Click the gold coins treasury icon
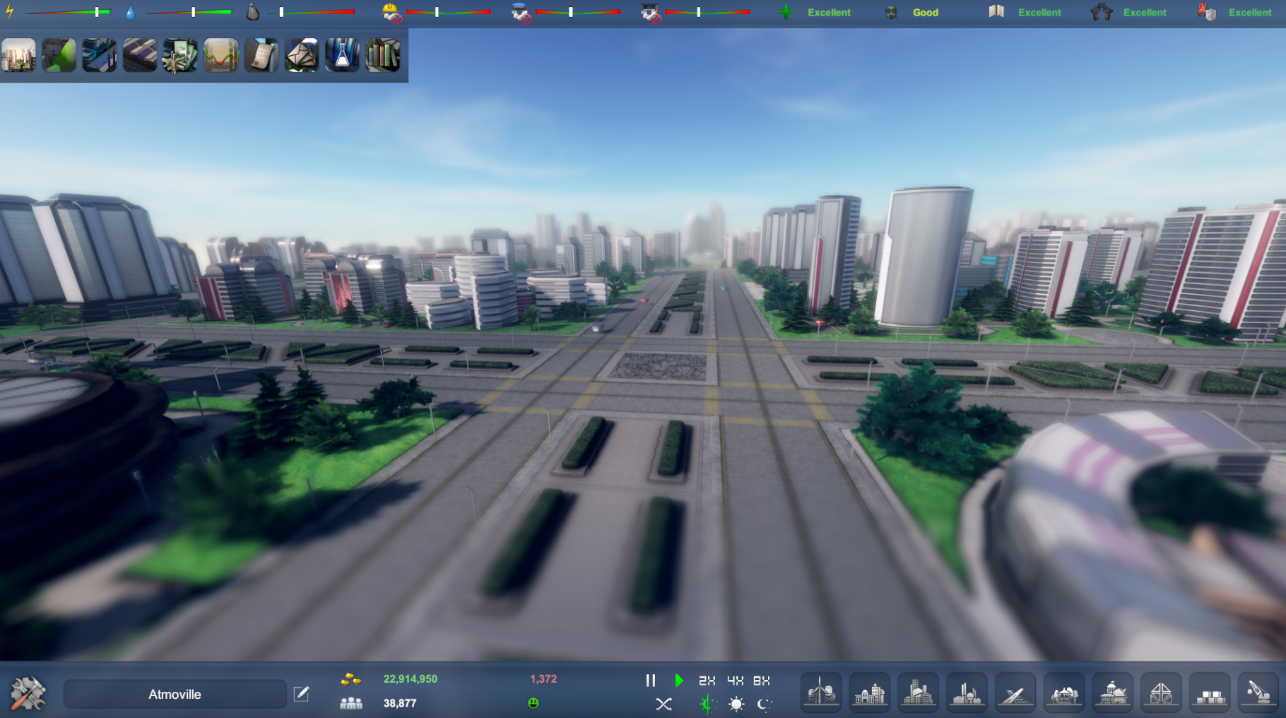 pos(351,679)
